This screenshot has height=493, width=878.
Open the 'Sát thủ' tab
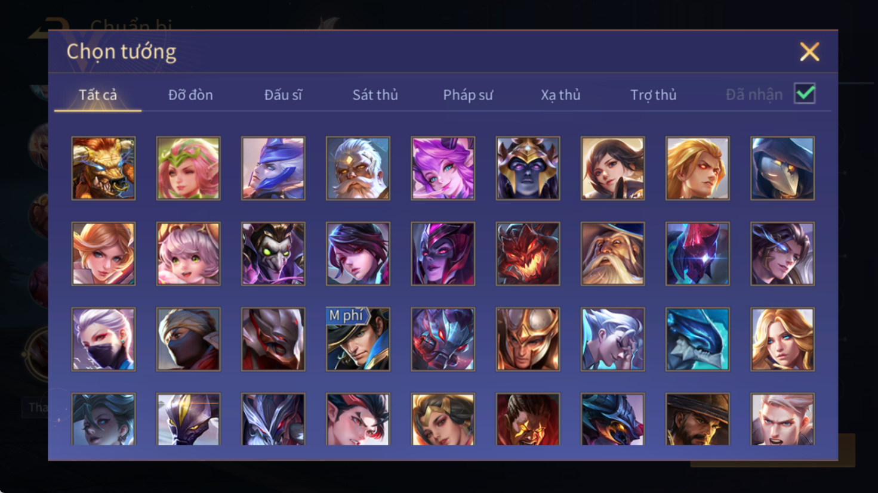click(x=375, y=95)
